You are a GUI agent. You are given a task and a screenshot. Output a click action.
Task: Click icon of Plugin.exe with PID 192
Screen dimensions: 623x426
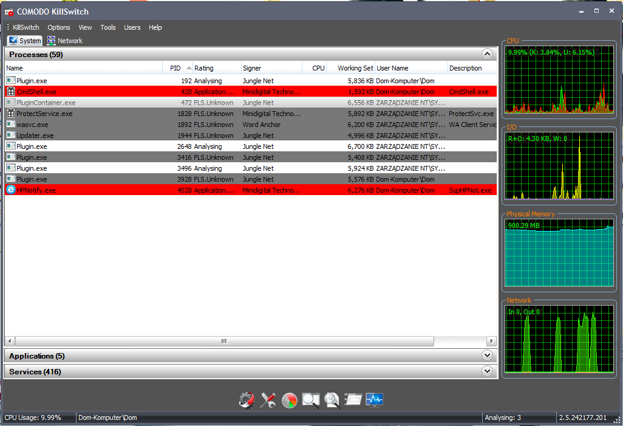pyautogui.click(x=11, y=80)
